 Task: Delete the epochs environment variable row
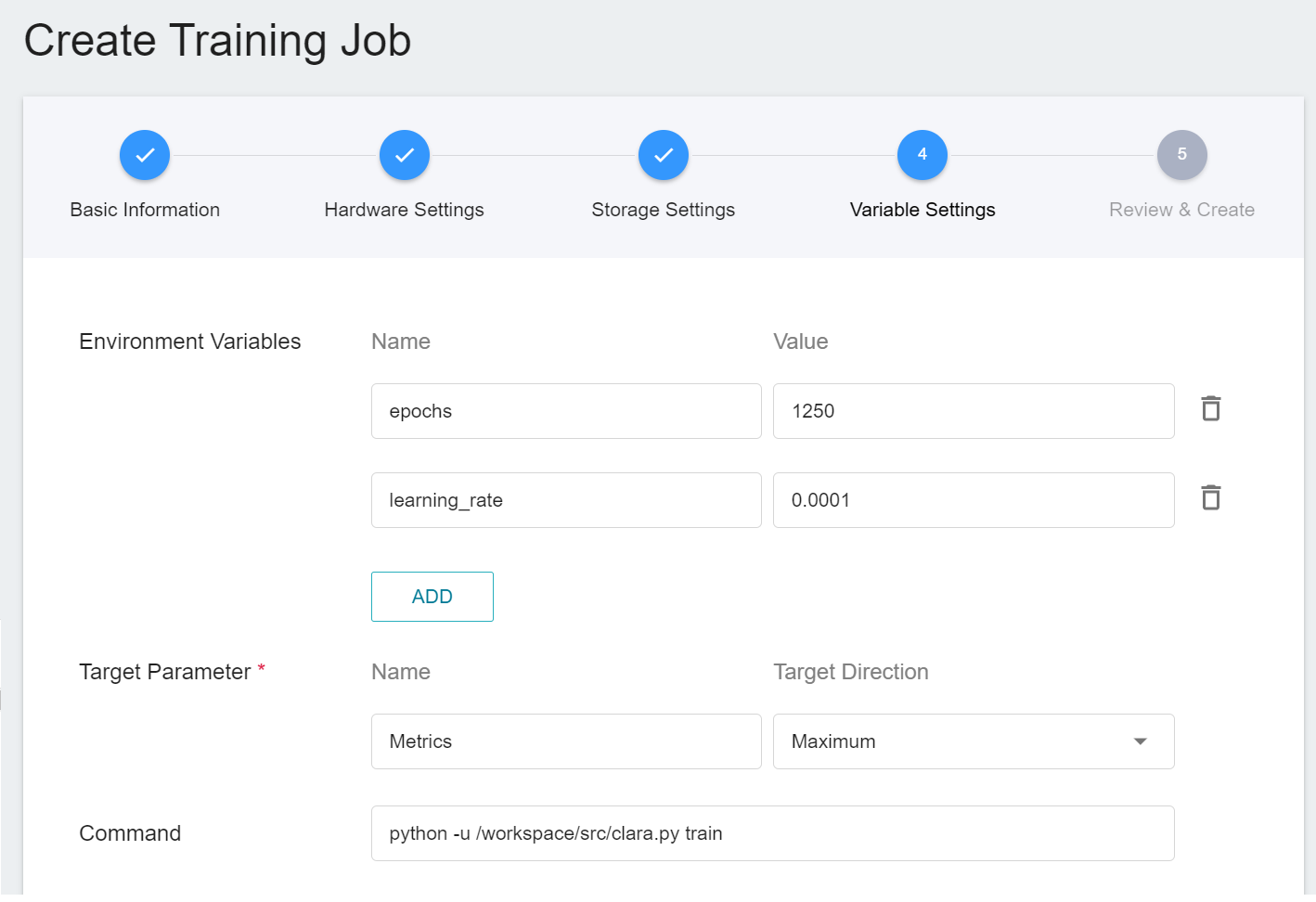tap(1210, 409)
